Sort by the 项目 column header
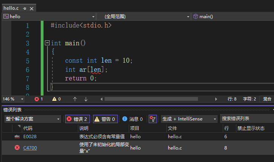 coord(148,128)
